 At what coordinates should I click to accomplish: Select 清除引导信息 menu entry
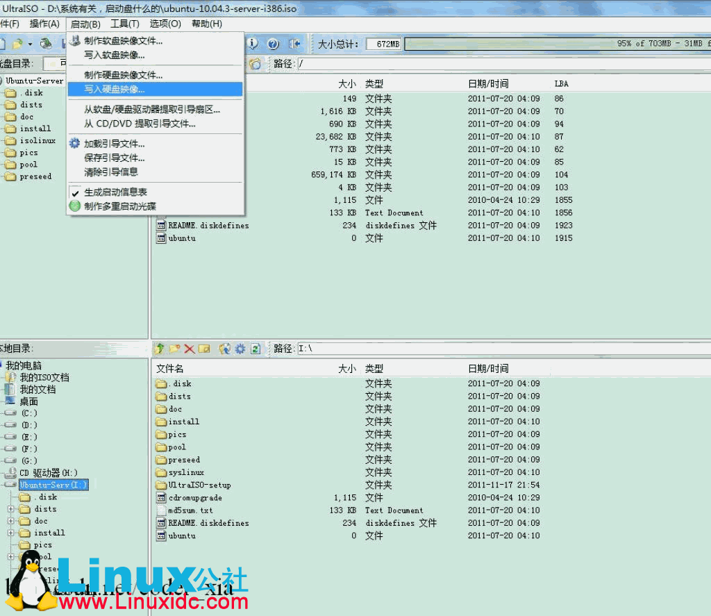coord(155,172)
